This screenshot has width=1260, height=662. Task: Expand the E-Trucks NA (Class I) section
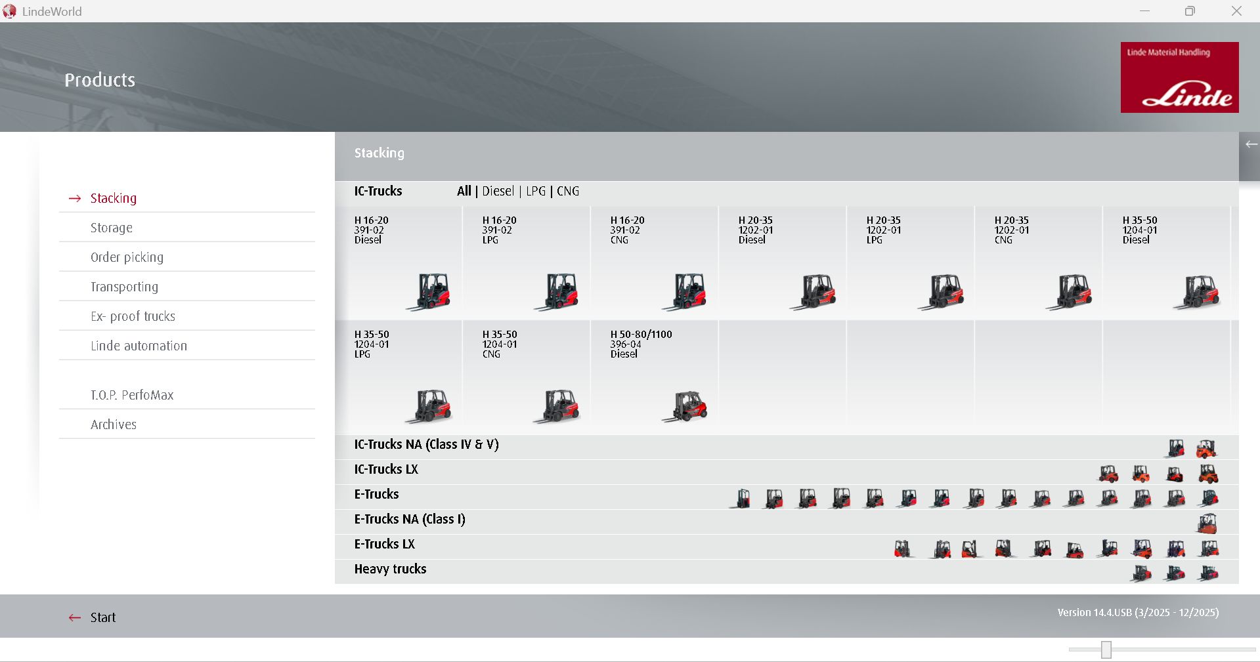787,522
